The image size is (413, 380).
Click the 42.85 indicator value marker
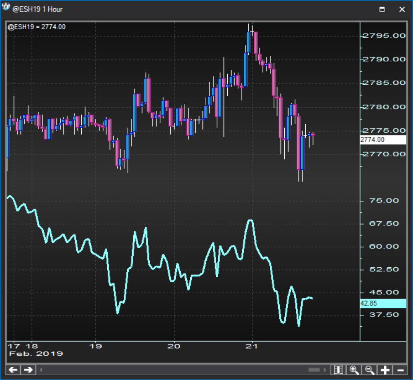click(x=383, y=303)
